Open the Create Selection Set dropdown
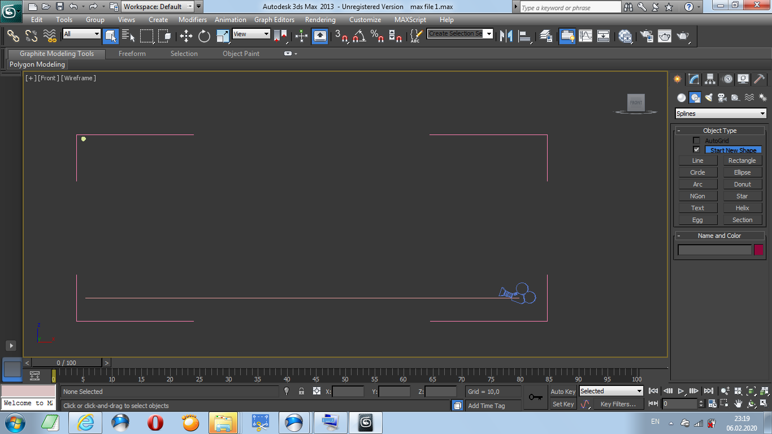The height and width of the screenshot is (434, 772). tap(460, 34)
